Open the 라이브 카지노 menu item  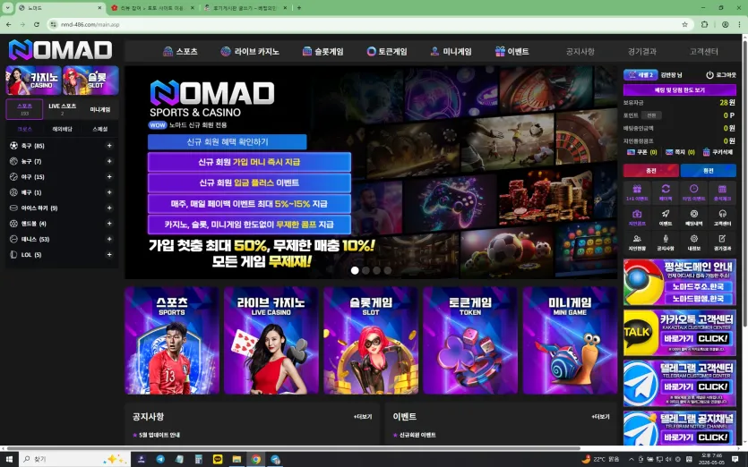(250, 52)
